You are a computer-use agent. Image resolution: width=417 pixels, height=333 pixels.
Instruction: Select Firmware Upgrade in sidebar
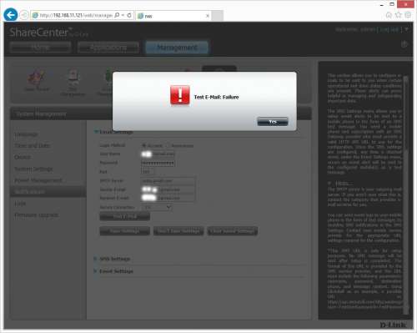coord(37,215)
